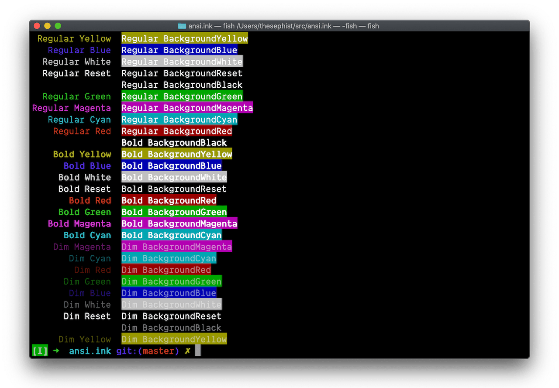Select the Bold Cyan label text
The width and height of the screenshot is (559, 388).
(x=87, y=235)
